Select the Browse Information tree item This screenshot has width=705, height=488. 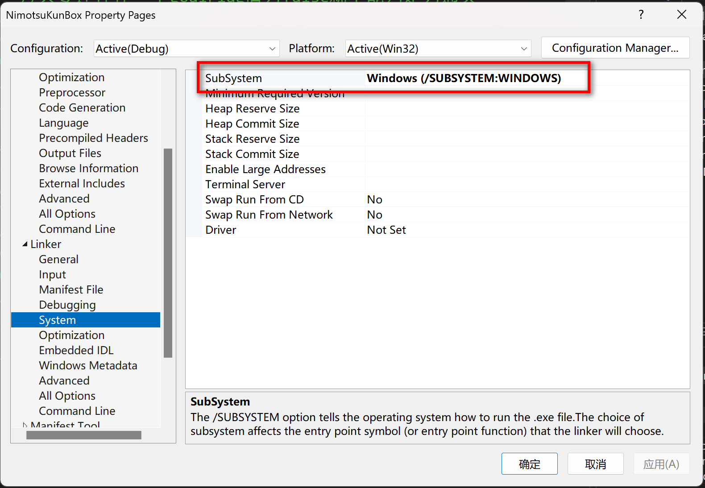coord(88,168)
